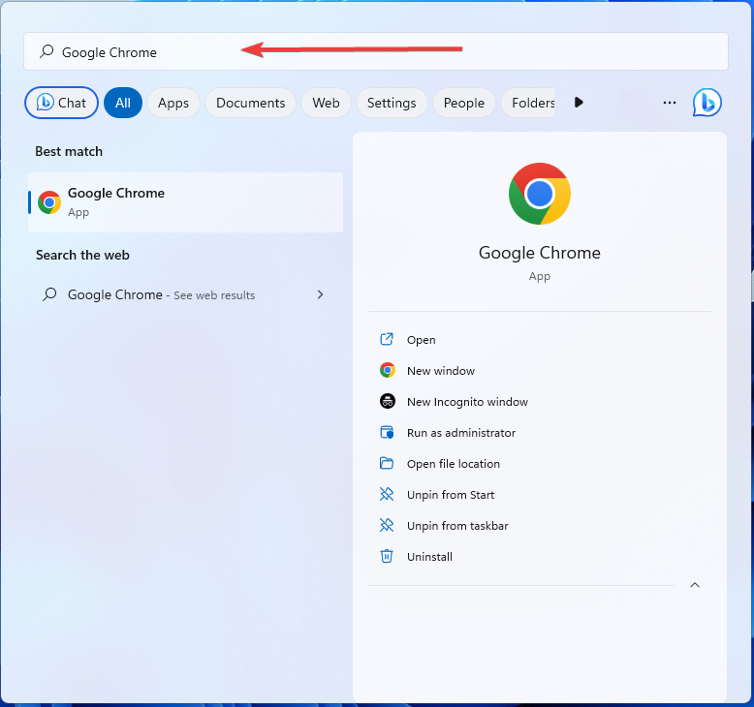This screenshot has width=754, height=707.
Task: Click the search magnifier icon in search box
Action: point(47,51)
